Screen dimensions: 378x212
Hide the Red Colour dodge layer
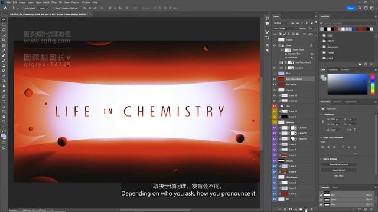coord(274,79)
